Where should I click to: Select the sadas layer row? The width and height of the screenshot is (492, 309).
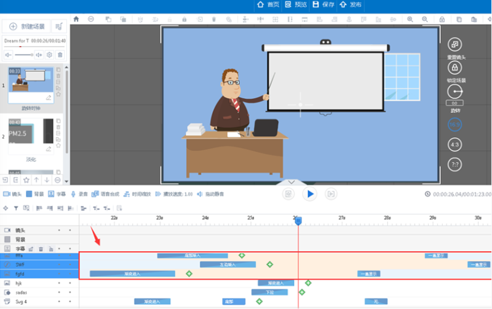39,292
